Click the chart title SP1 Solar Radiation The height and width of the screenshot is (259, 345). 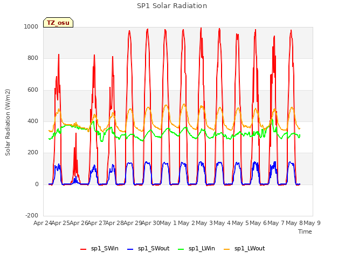click(172, 6)
